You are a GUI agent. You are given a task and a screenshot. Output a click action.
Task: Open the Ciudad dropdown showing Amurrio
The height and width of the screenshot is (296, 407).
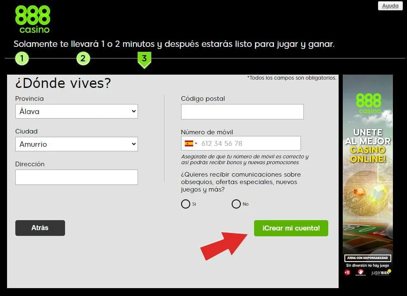pos(77,144)
